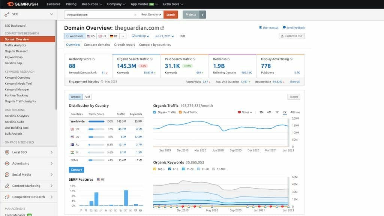Click the Show all engagement link

pos(295,82)
